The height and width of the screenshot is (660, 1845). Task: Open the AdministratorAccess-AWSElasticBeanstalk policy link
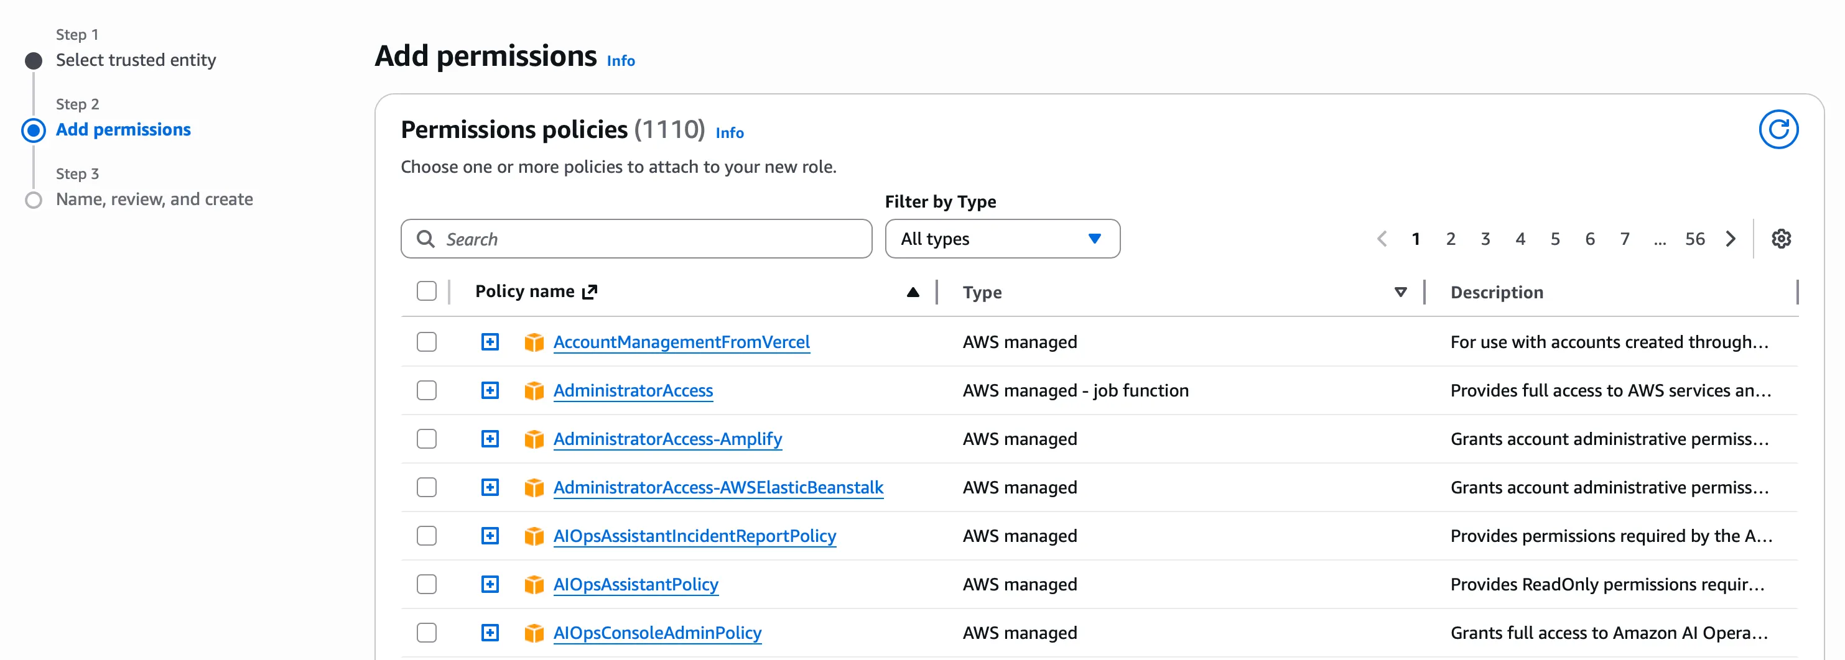tap(718, 487)
